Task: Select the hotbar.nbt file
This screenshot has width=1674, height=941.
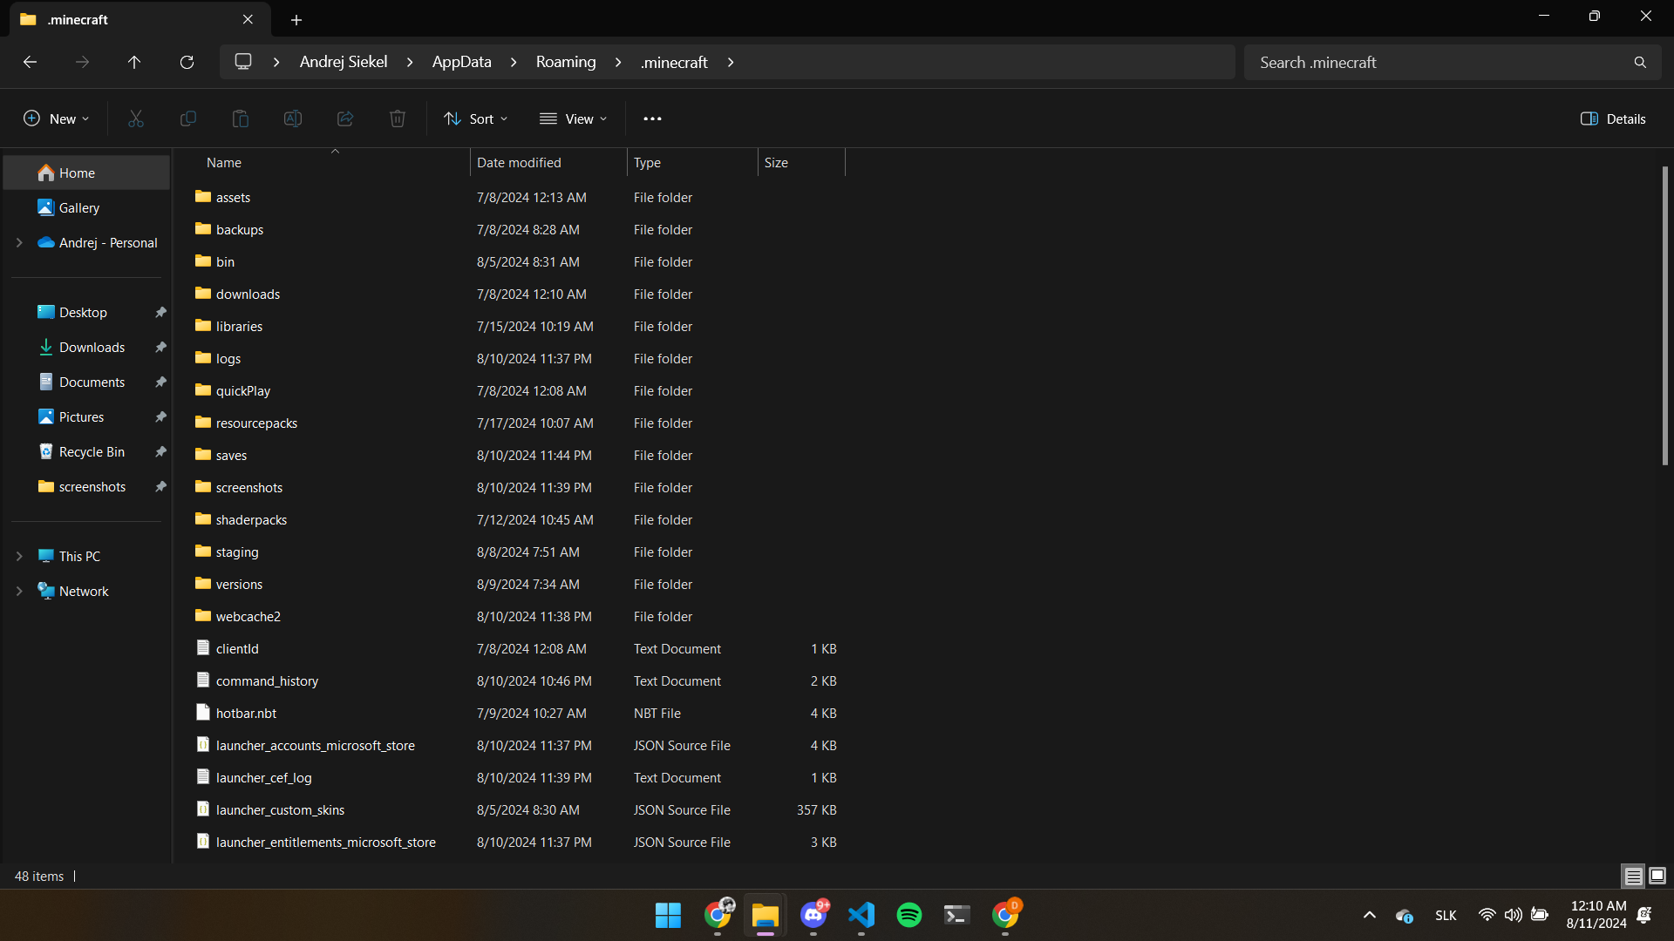Action: [514, 714]
